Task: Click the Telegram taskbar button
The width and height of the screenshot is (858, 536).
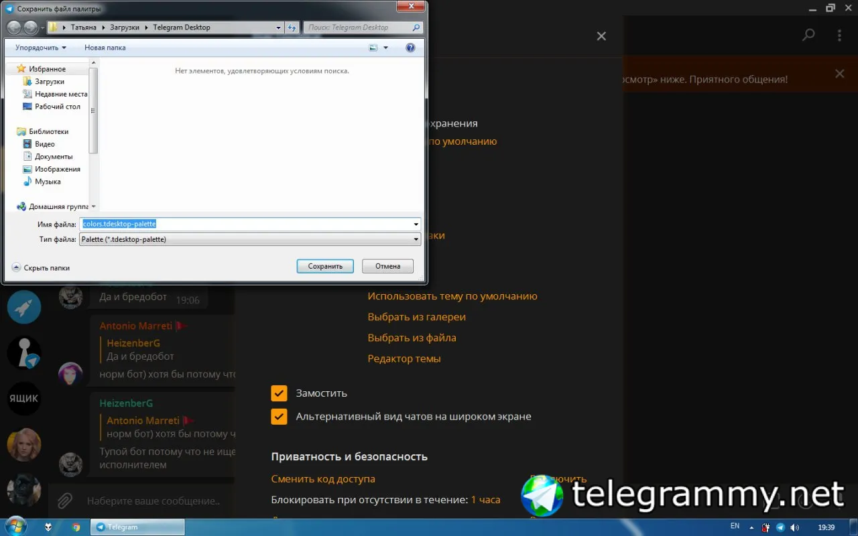Action: click(x=137, y=527)
